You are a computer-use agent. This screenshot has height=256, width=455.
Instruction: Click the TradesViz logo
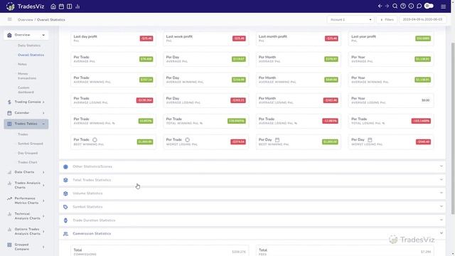(x=25, y=6)
